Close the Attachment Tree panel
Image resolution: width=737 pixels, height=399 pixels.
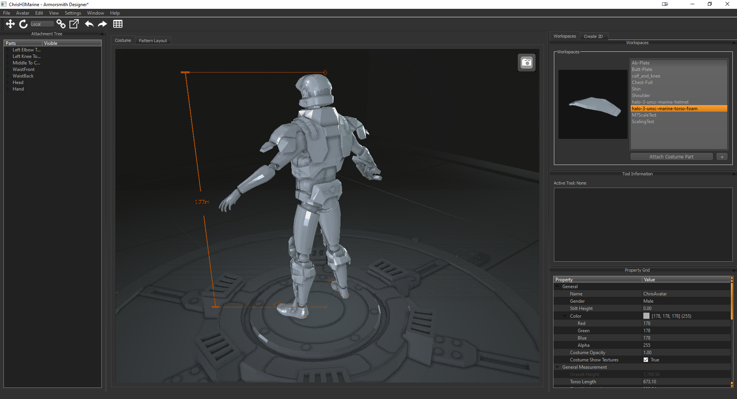click(102, 34)
